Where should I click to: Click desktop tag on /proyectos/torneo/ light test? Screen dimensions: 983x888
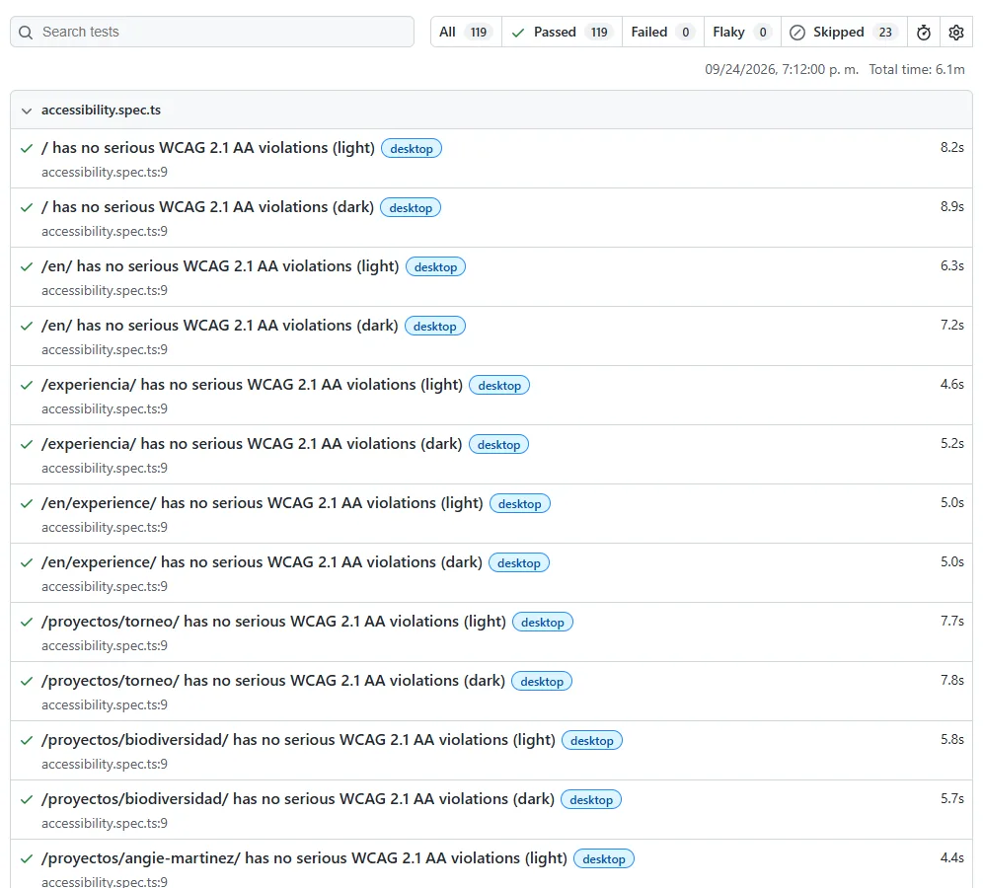coord(543,623)
